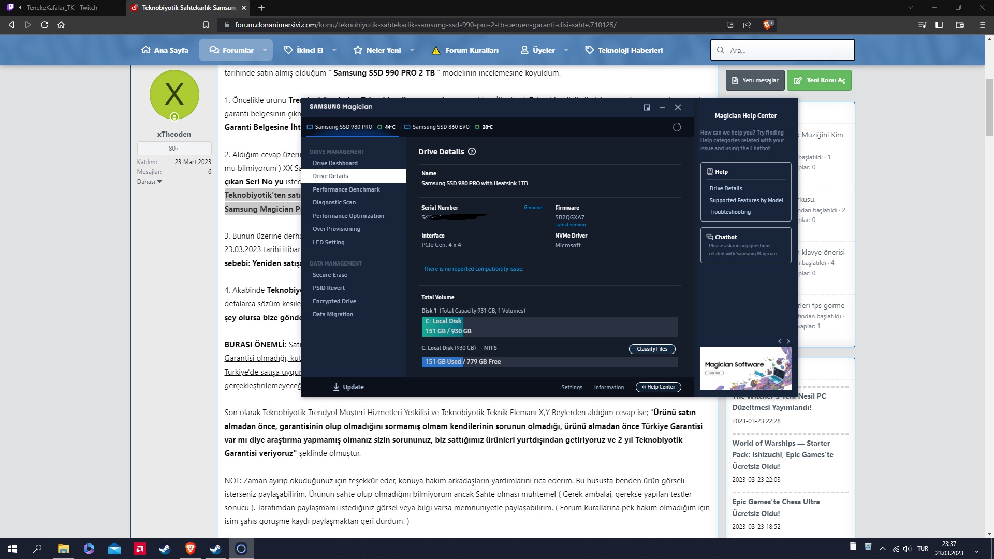This screenshot has height=559, width=994.
Task: Click the Drive Details help question-mark icon
Action: 472,152
